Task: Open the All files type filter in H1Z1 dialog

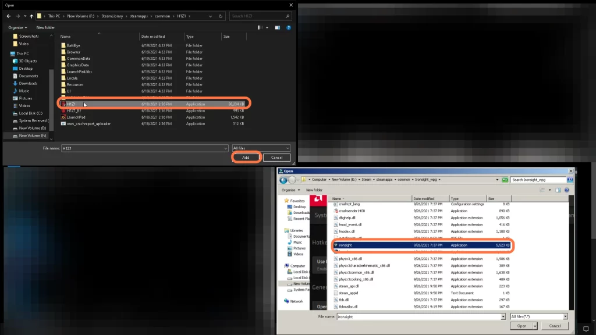Action: 261,148
